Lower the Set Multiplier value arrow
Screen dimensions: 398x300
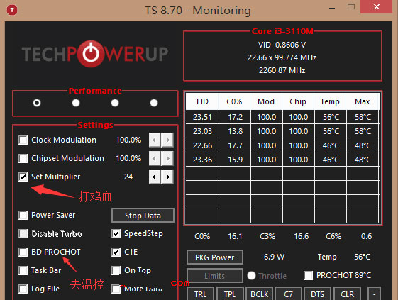155,177
